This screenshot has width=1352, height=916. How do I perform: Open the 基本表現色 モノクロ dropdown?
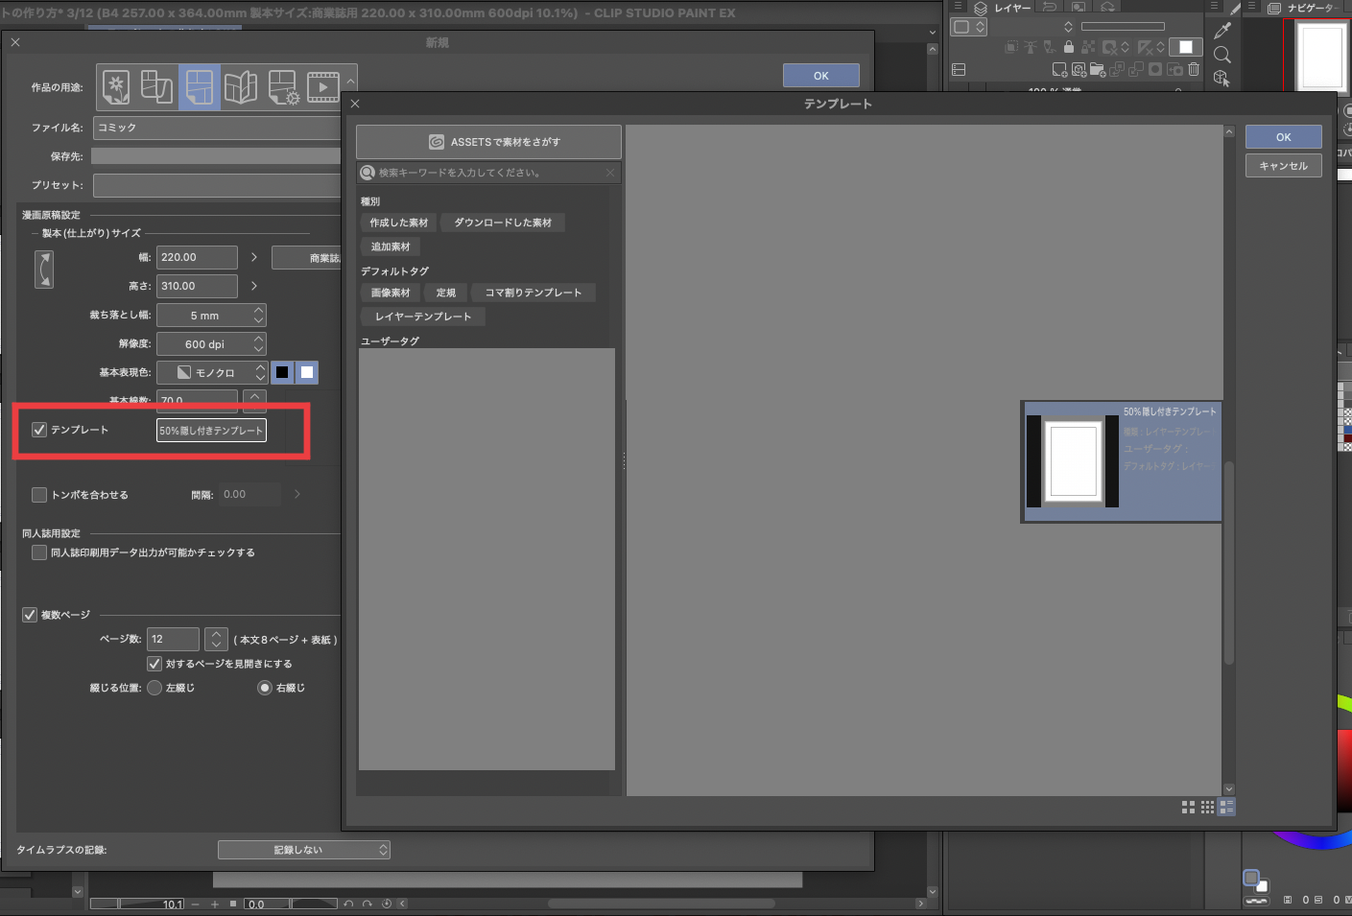coord(211,373)
